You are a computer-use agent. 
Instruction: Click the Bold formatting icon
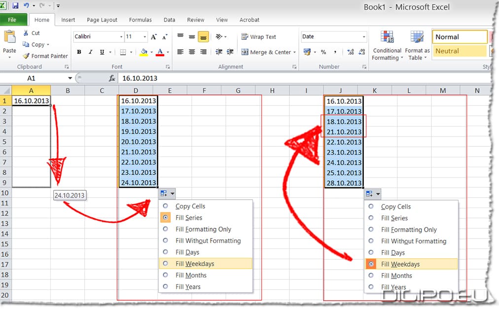pos(79,52)
